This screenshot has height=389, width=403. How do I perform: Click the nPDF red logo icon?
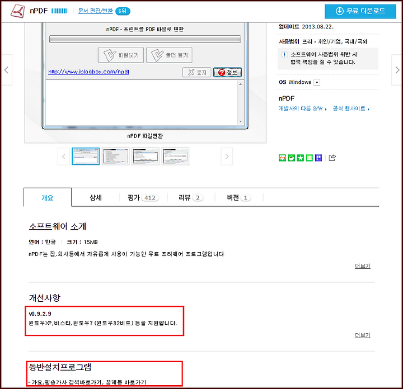point(17,11)
